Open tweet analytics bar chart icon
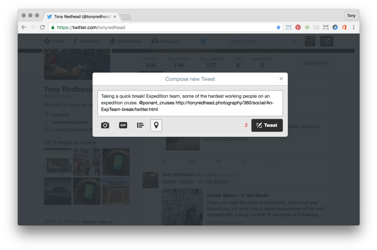 [244, 161]
